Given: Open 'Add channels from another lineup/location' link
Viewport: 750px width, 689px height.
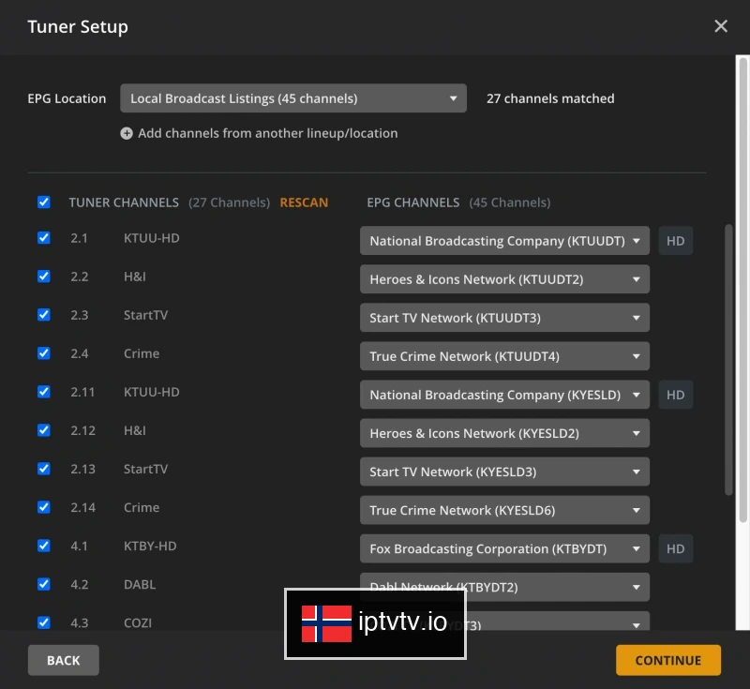Looking at the screenshot, I should (x=268, y=133).
